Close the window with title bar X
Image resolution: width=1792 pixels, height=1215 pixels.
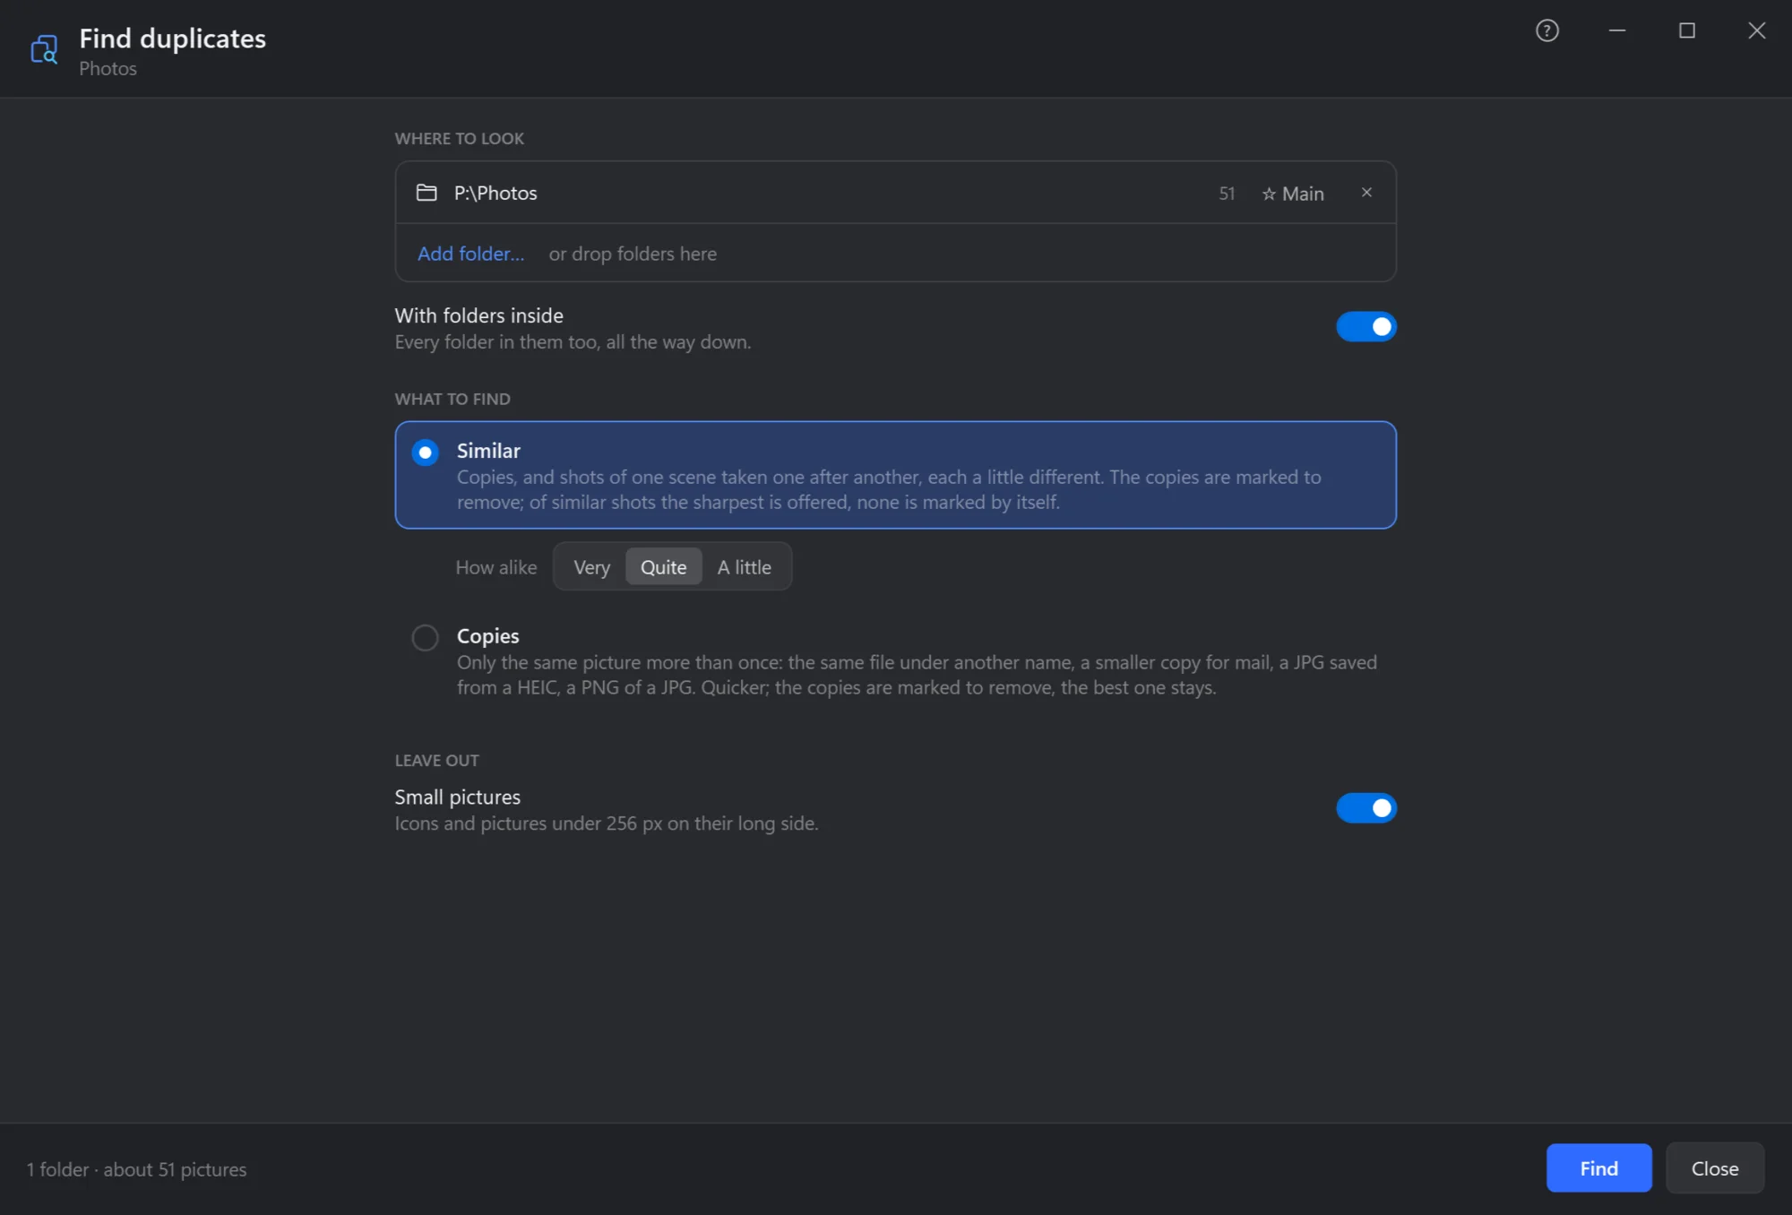tap(1757, 31)
